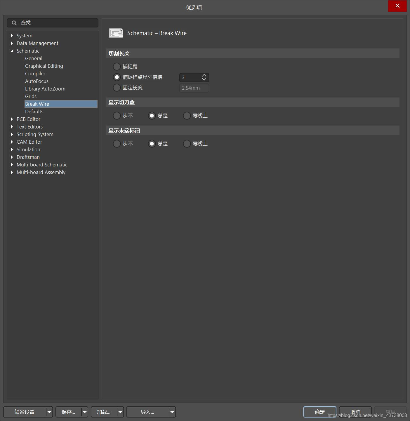The height and width of the screenshot is (421, 410).
Task: Click the 缺省设置 button
Action: tap(25, 412)
